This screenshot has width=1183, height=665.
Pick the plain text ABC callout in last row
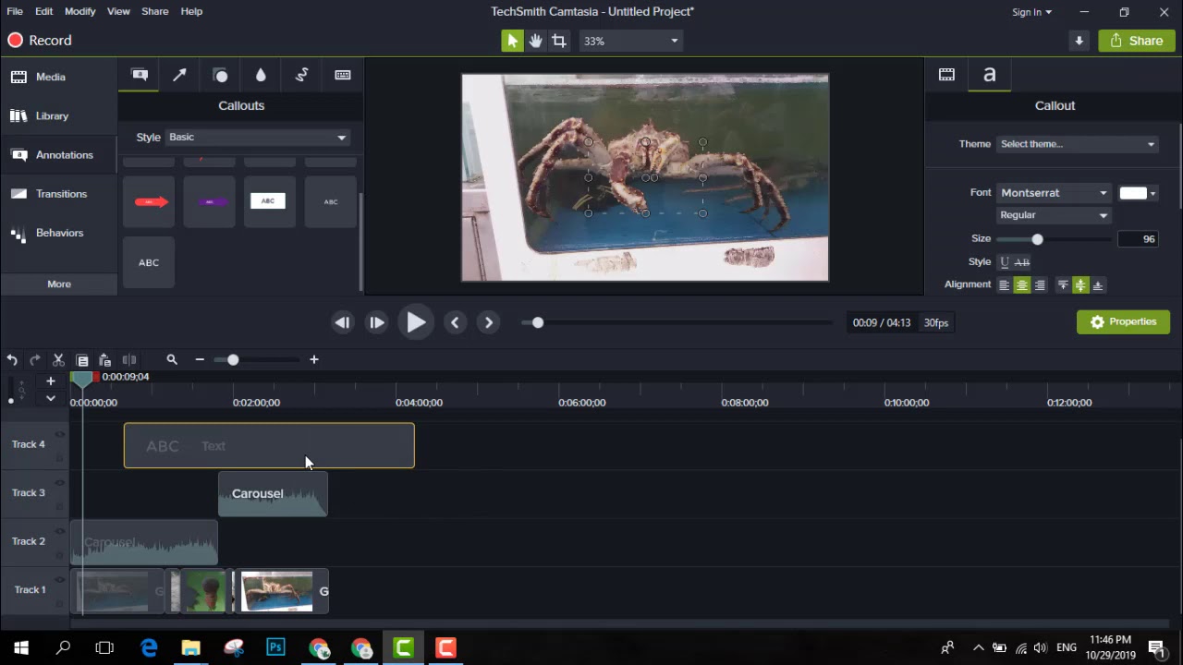coord(149,262)
